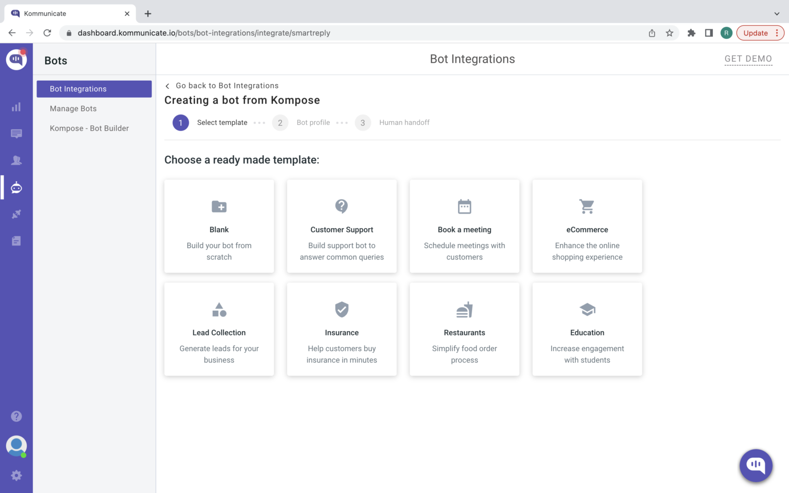Open the Kommunicate chat widget launcher
Screen dimensions: 789x493
756,465
